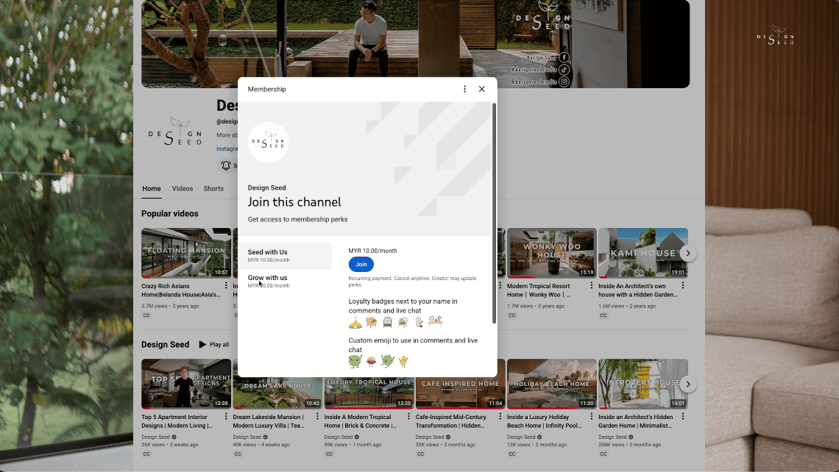Image resolution: width=839 pixels, height=472 pixels.
Task: Open three-dot menu for Introvert House video
Action: 682,417
